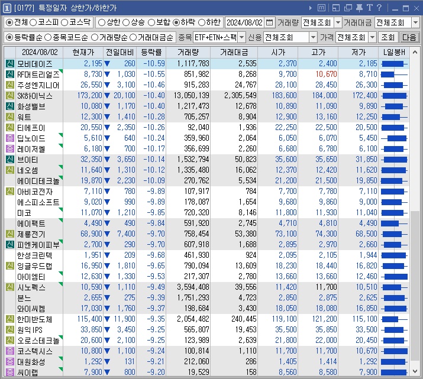Expand the 신용 dropdown

pos(313,37)
